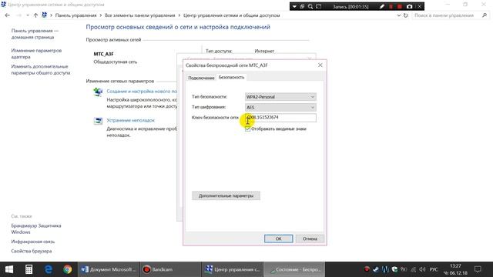The width and height of the screenshot is (493, 277).
Task: Launch Google Chrome from taskbar
Action: coord(67,269)
